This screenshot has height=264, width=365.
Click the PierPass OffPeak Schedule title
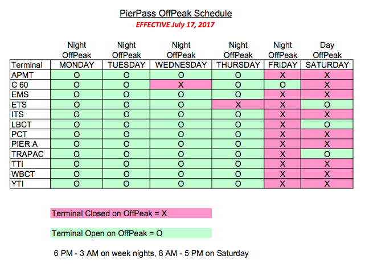tap(176, 13)
